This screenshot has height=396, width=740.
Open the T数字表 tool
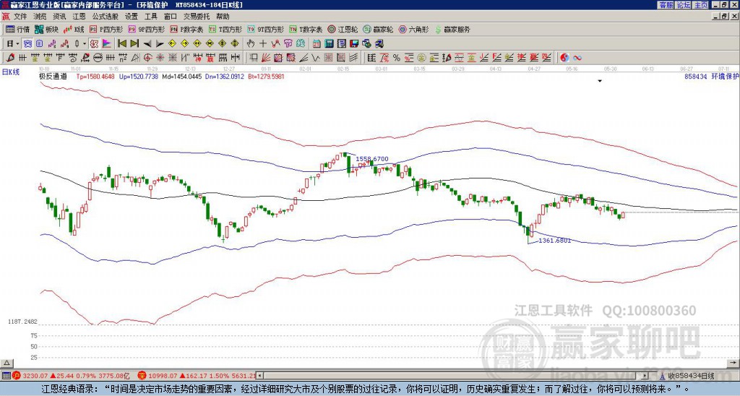(306, 29)
